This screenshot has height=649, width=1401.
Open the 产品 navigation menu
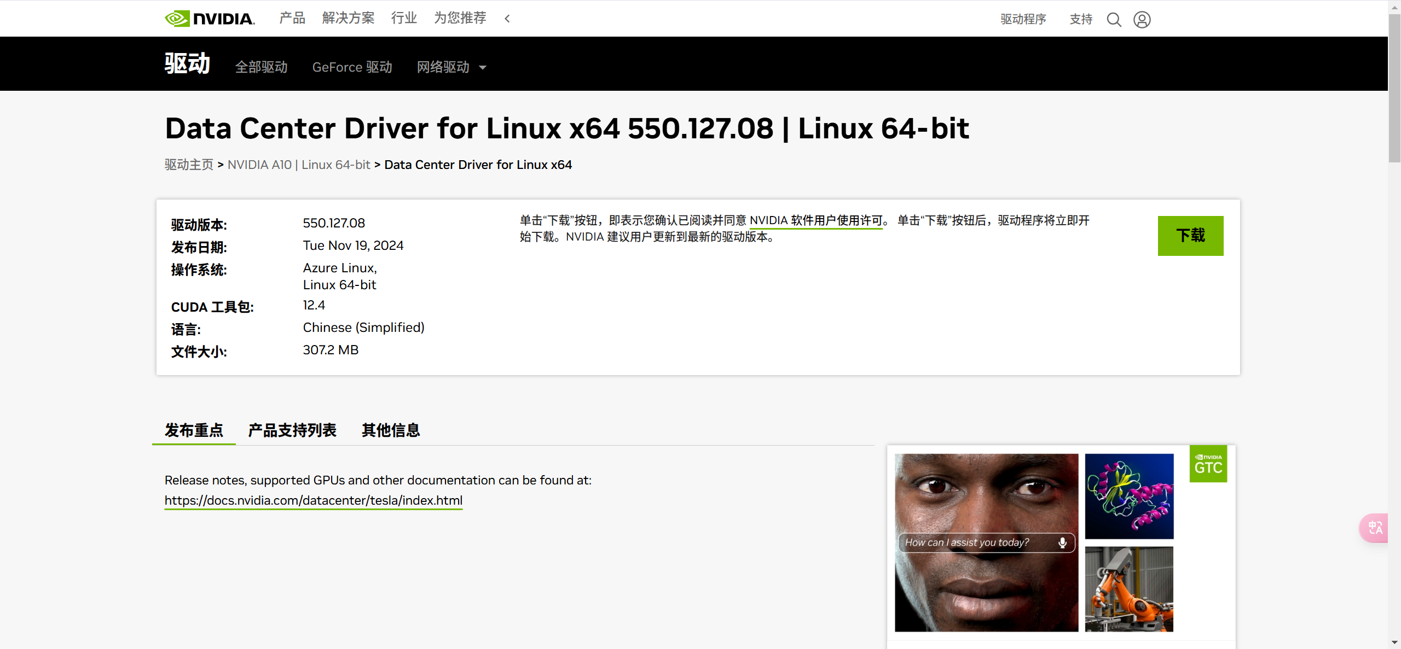(292, 19)
